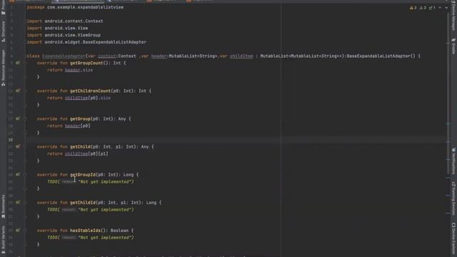
Task: Click TODO call inside getGroupId function
Action: (91, 181)
